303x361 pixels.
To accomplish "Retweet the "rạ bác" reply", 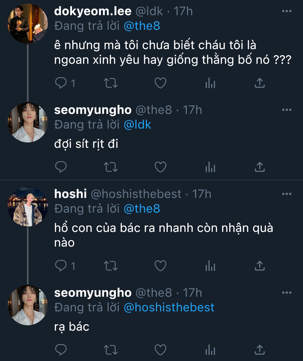I will (111, 350).
